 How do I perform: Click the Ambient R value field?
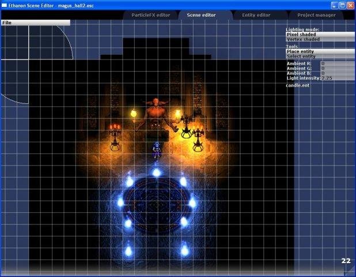(338, 63)
